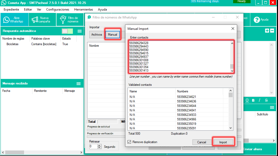Apply bold formatting
The image size is (278, 156).
(253, 100)
